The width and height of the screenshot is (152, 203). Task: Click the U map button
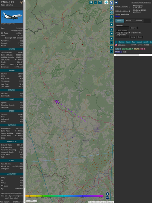click(x=91, y=2)
